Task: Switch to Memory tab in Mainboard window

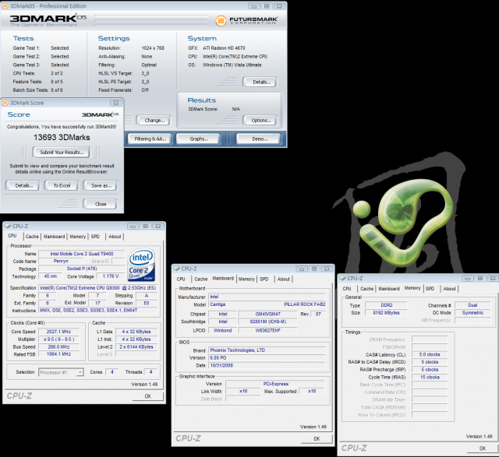Action: click(246, 279)
